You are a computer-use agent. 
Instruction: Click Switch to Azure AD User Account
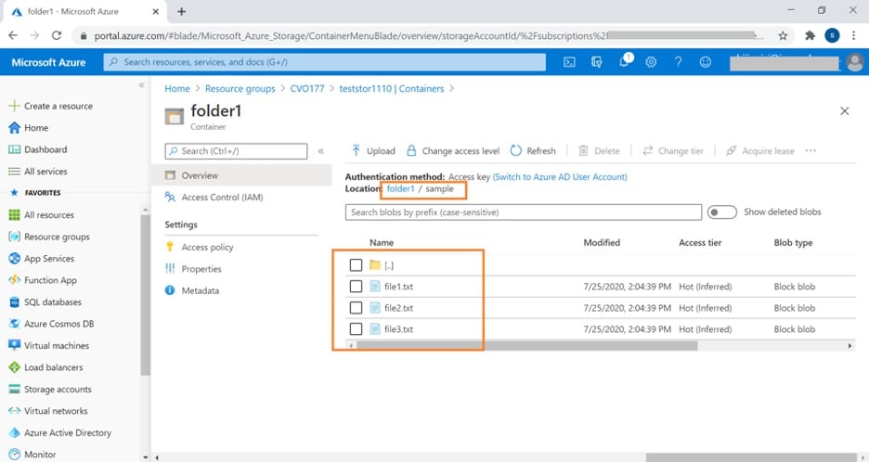pos(560,176)
